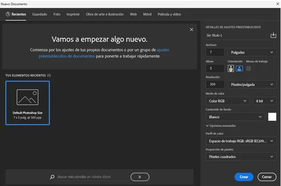Screen dimensions: 281x186
Task: Click the Anchura width input field
Action: 215,53
